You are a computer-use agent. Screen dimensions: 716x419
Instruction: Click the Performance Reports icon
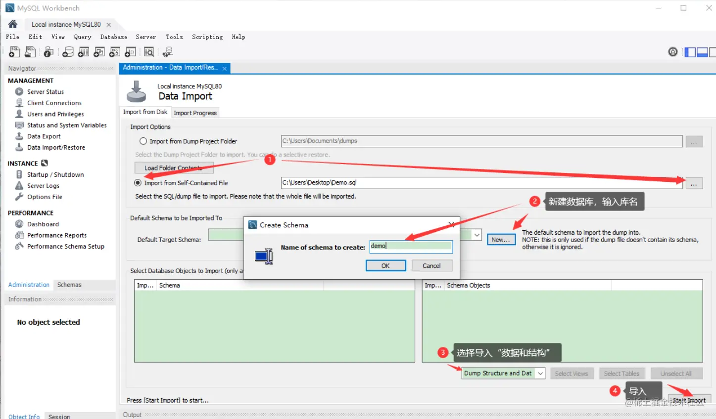[19, 235]
